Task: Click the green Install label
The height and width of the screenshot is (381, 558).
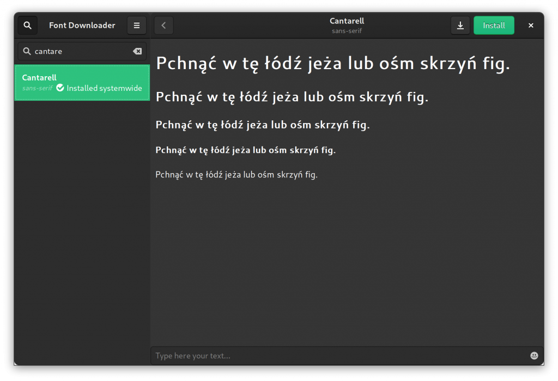Action: (494, 25)
